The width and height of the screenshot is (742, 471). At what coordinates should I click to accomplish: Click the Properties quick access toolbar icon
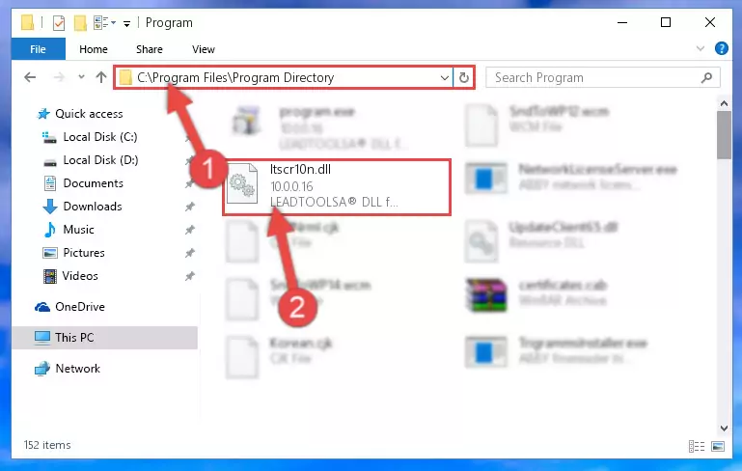(x=59, y=22)
